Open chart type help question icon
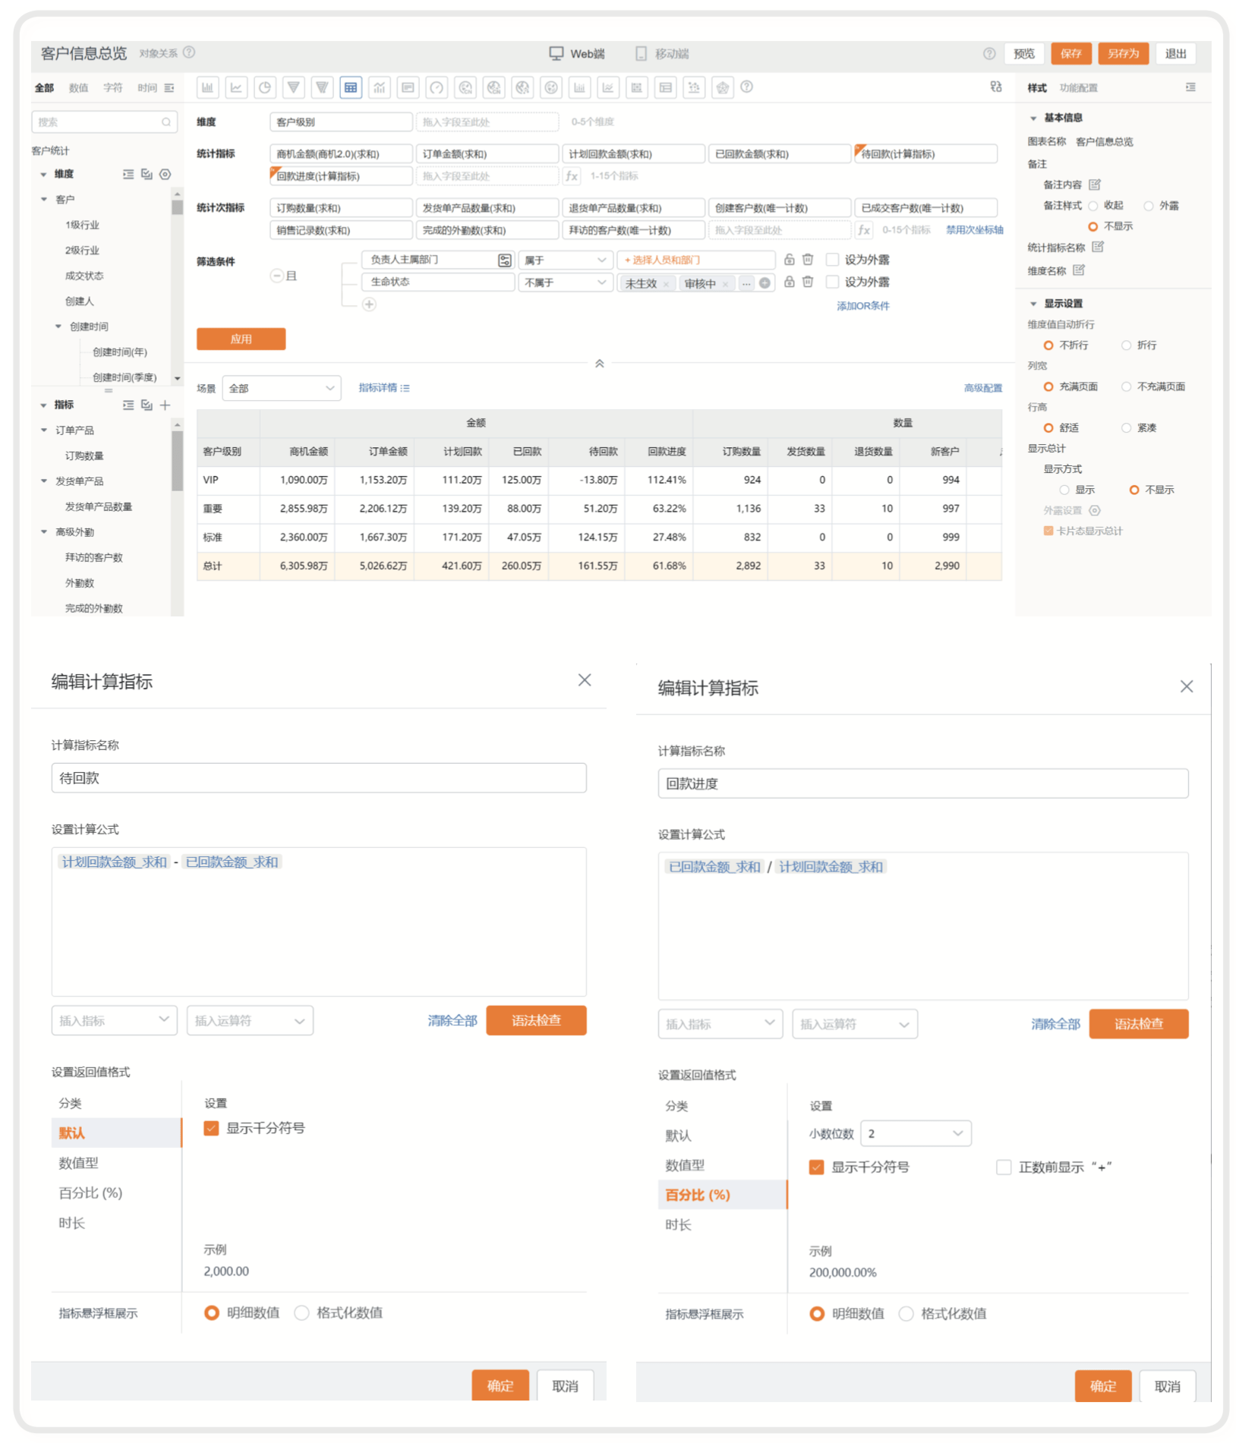The width and height of the screenshot is (1236, 1443). point(747,87)
